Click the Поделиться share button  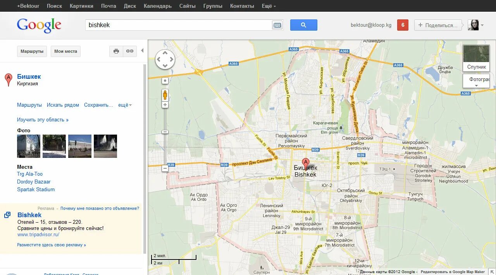point(438,25)
